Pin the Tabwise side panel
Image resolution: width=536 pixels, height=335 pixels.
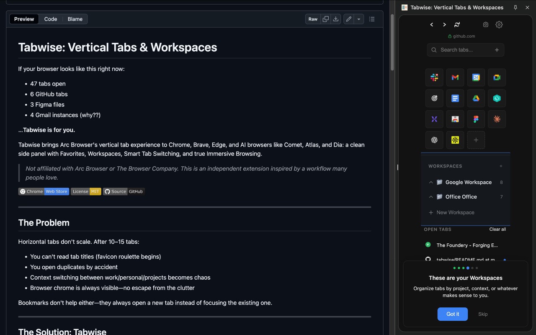click(x=515, y=8)
